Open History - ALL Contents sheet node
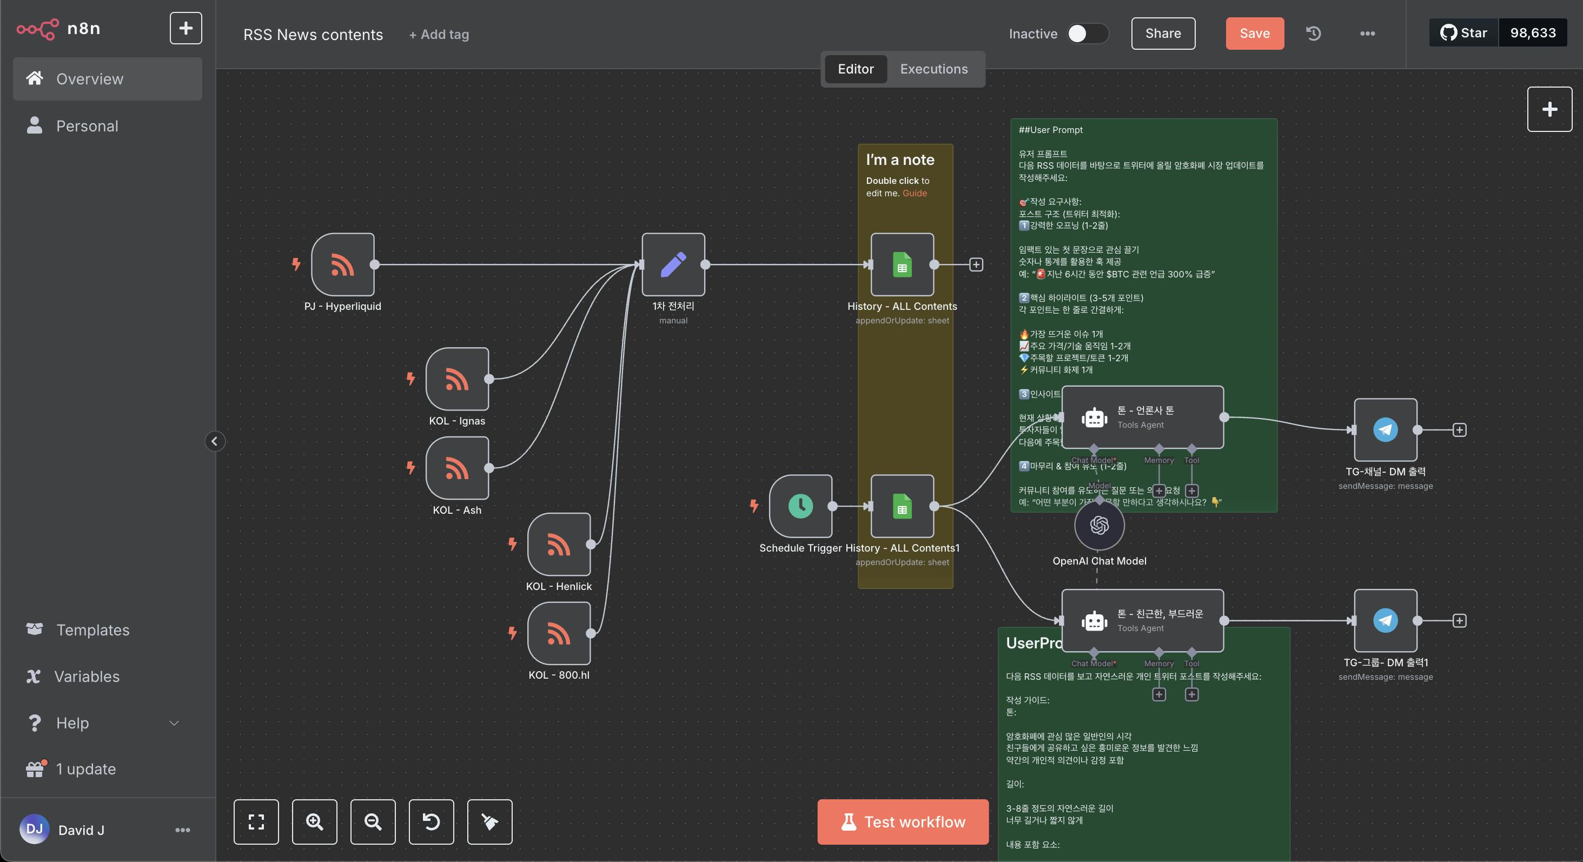This screenshot has height=862, width=1583. [902, 265]
